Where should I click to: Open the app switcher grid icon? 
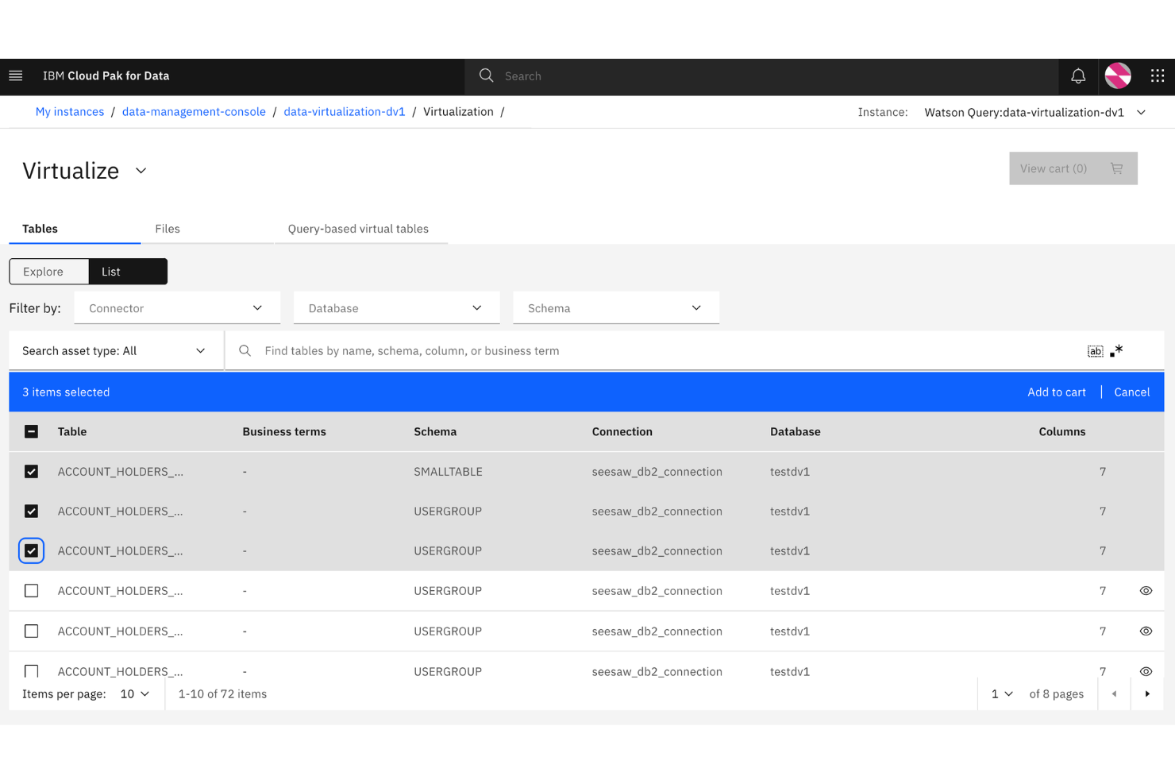tap(1158, 76)
